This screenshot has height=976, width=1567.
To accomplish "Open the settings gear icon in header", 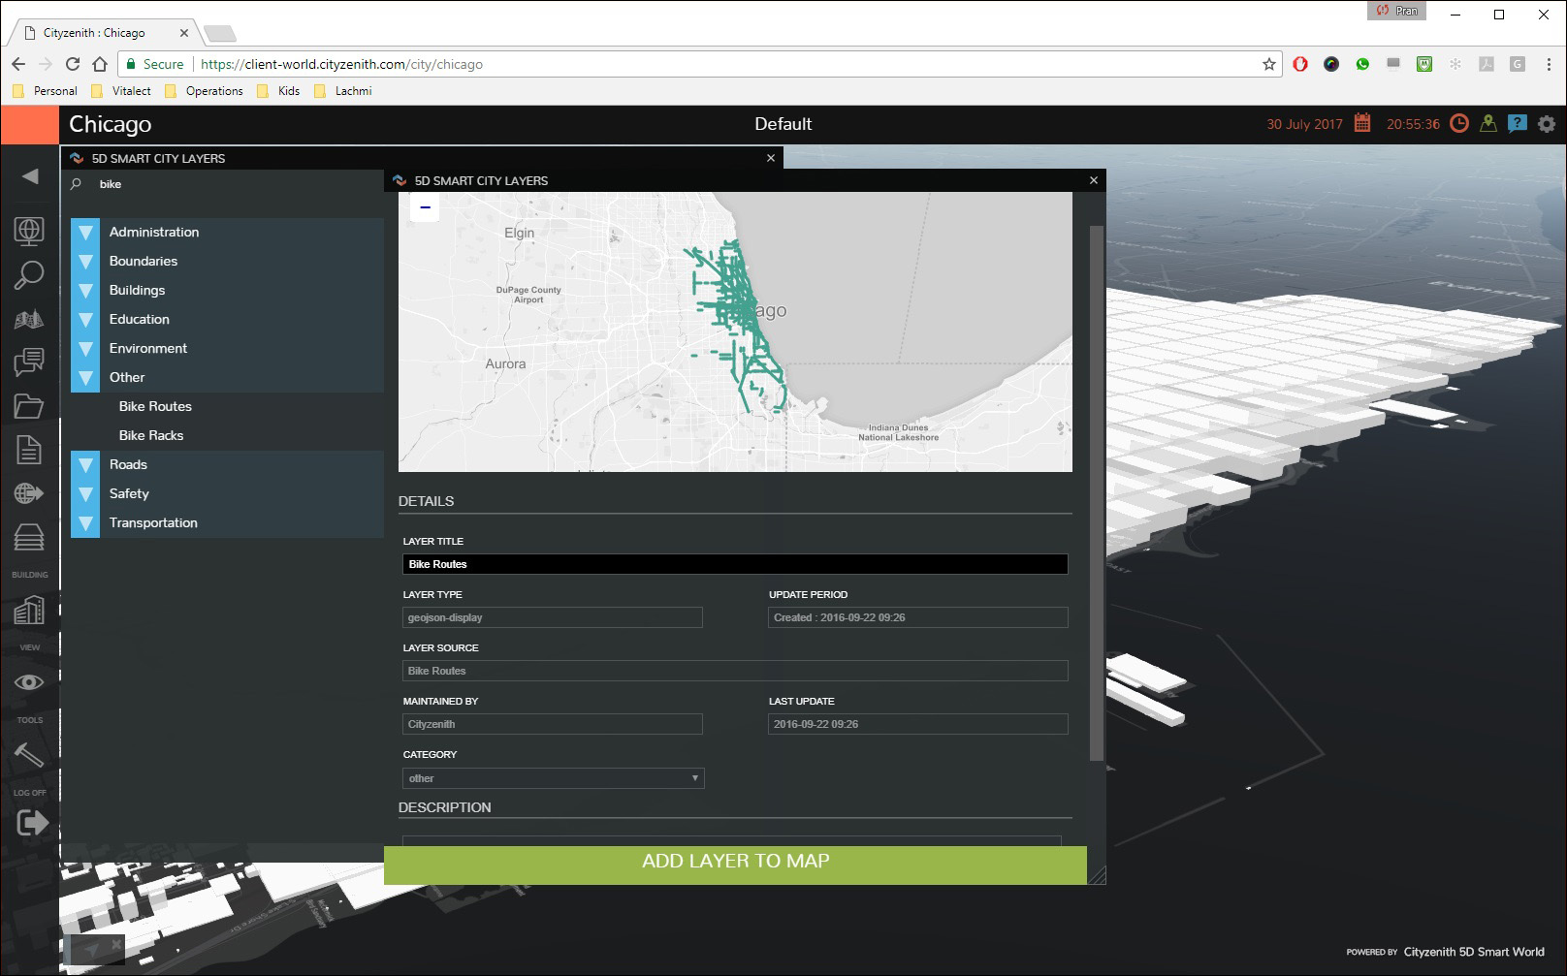I will 1547,124.
